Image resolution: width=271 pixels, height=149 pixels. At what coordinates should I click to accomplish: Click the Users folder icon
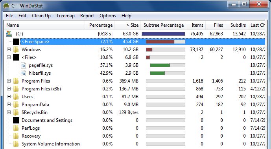tap(16, 97)
